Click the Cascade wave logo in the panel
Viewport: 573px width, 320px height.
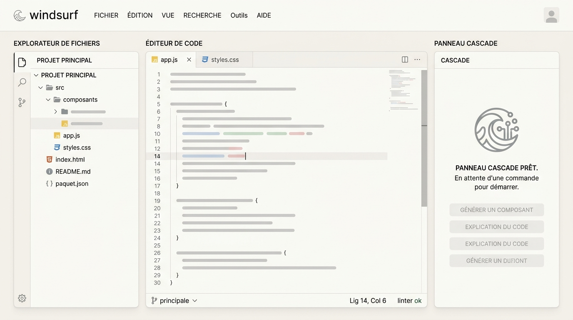(x=497, y=130)
